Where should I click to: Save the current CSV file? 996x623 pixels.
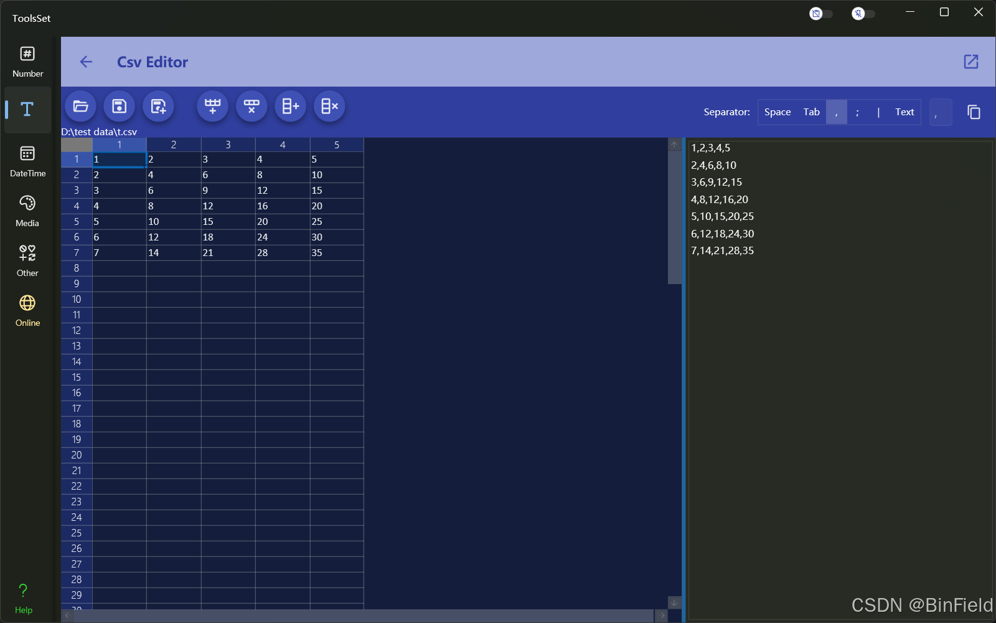[x=119, y=106]
